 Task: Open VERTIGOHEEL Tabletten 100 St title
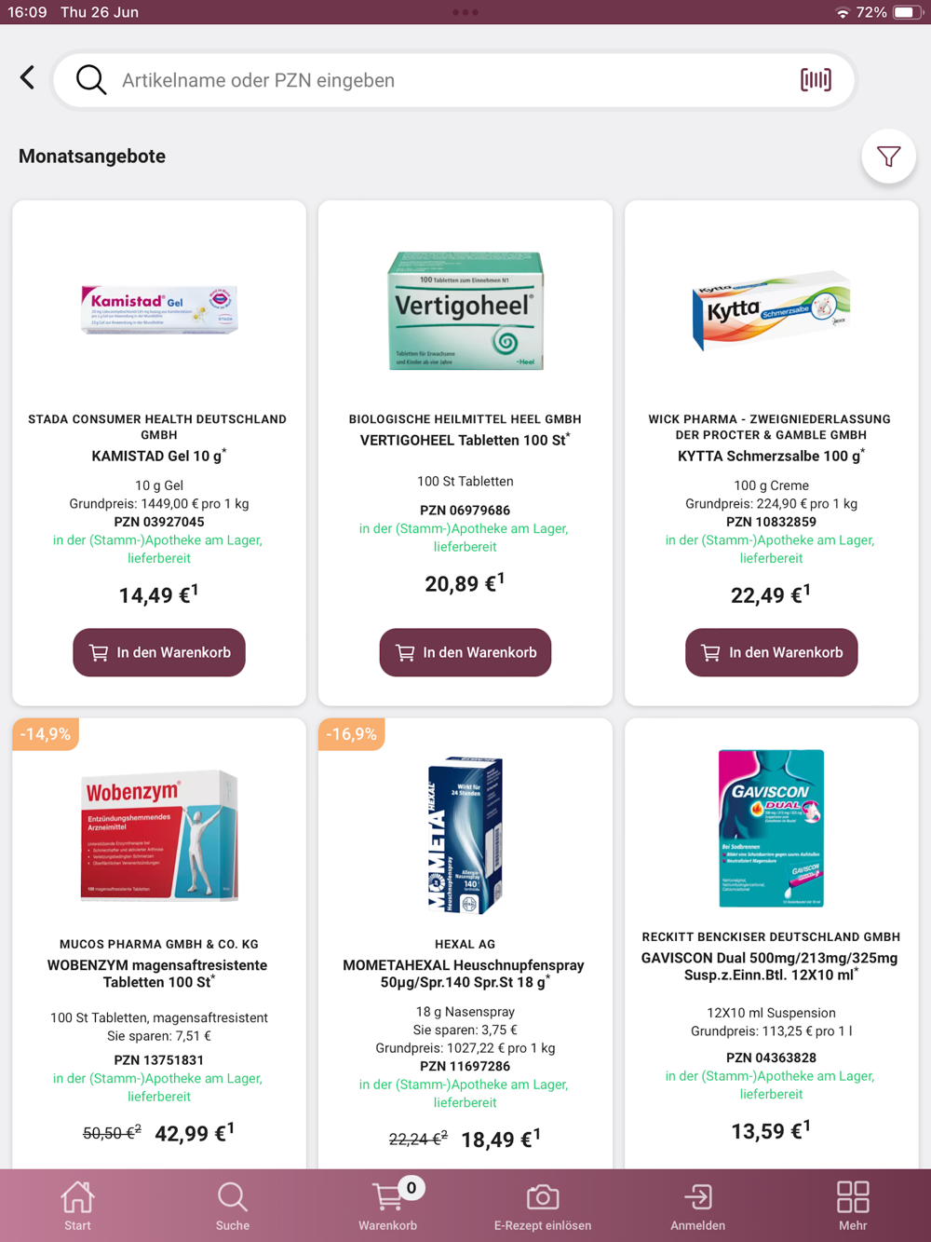[465, 440]
